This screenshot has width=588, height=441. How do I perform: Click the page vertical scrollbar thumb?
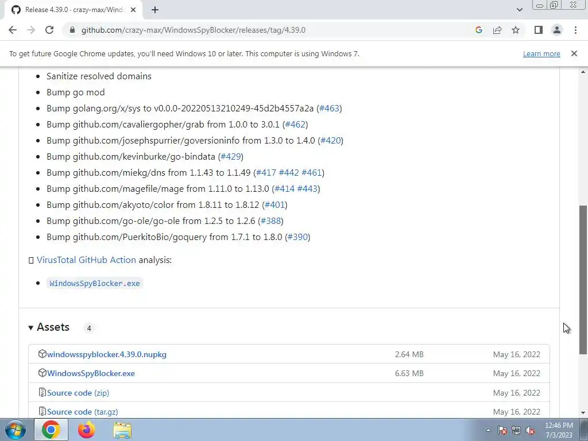pos(583,280)
